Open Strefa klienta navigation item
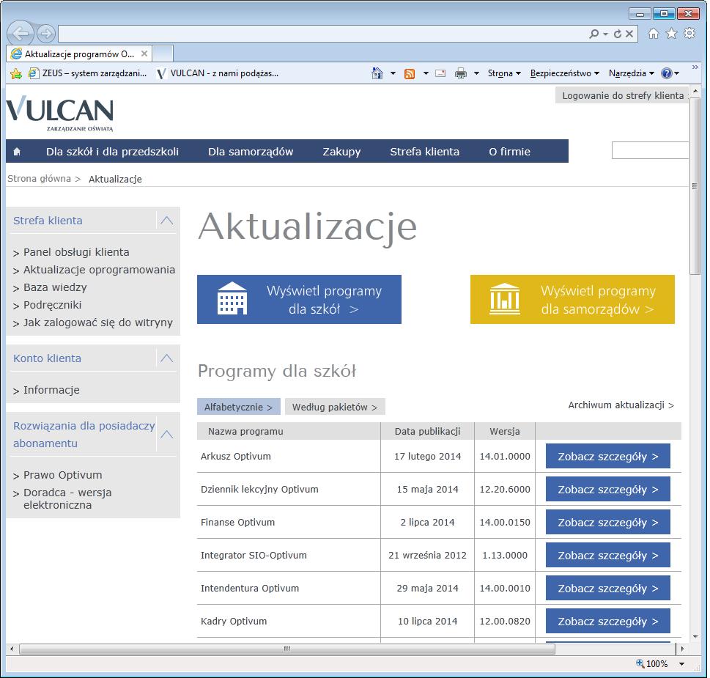This screenshot has width=710, height=678. (x=424, y=152)
